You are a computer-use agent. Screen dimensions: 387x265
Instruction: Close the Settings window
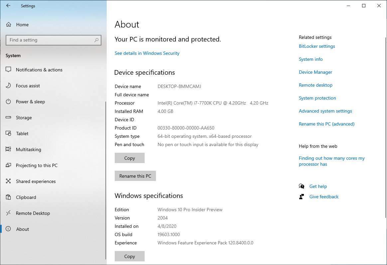(x=379, y=6)
